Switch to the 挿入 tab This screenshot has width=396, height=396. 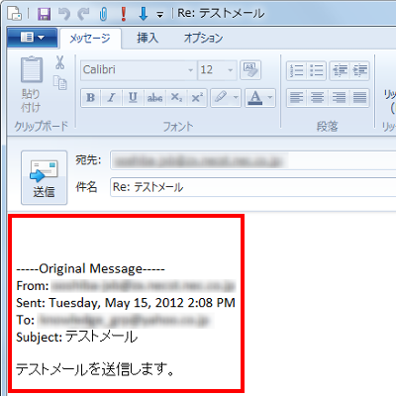[148, 38]
